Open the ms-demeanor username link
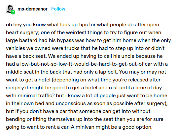177x134 pixels. (32, 9)
